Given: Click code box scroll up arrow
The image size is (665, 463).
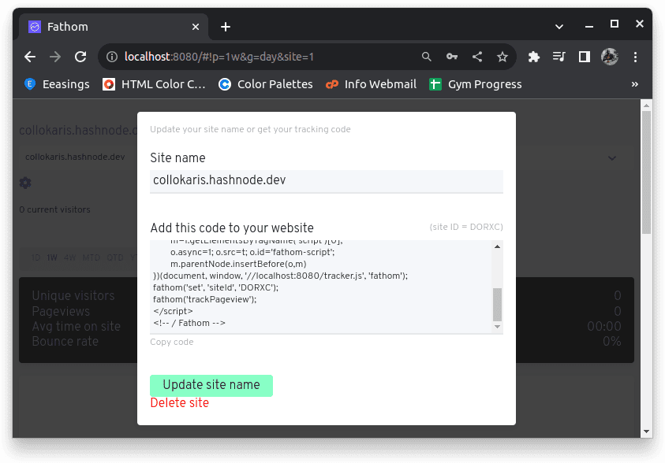Looking at the screenshot, I should click(x=497, y=246).
